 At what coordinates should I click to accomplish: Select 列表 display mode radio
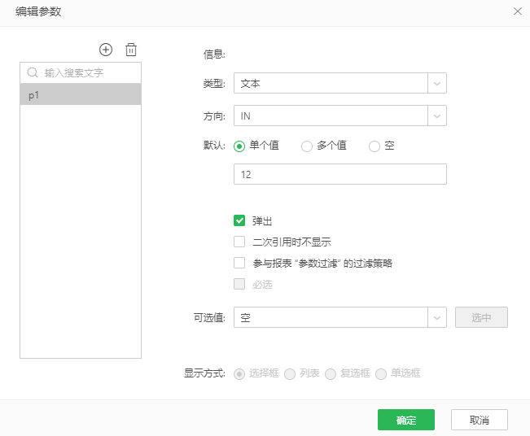click(x=290, y=374)
